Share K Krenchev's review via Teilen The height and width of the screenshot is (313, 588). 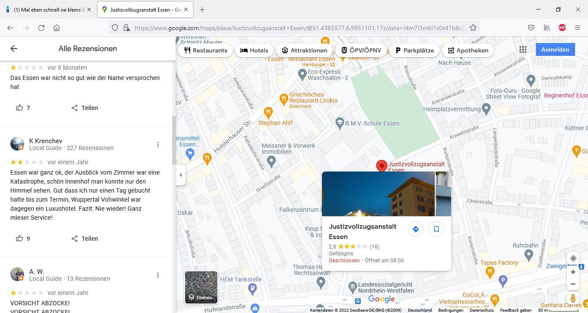[85, 239]
